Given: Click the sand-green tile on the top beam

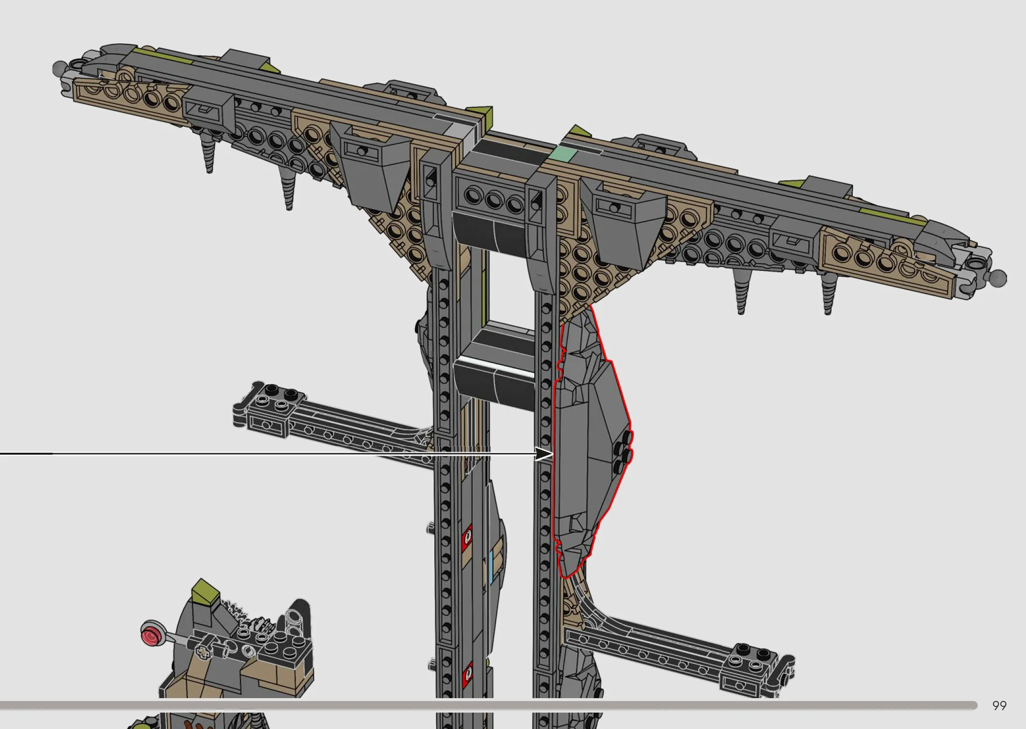Looking at the screenshot, I should coord(564,154).
